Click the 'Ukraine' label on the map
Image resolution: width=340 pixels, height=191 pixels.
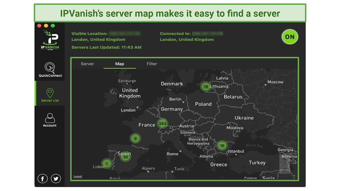244,118
